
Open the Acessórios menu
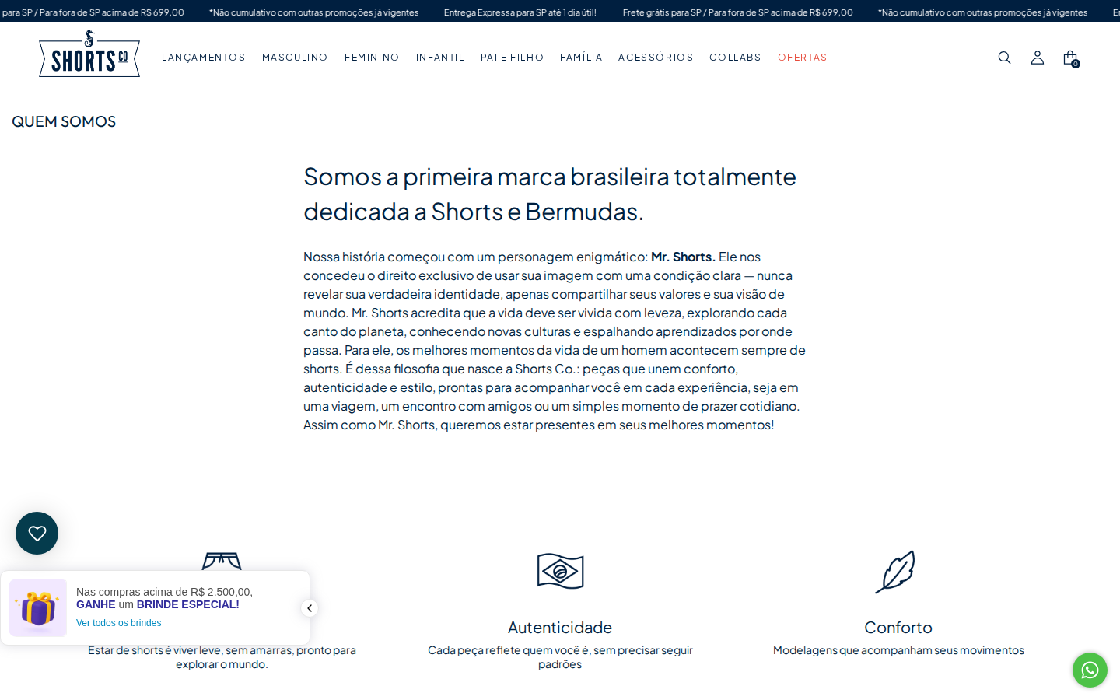click(x=656, y=58)
